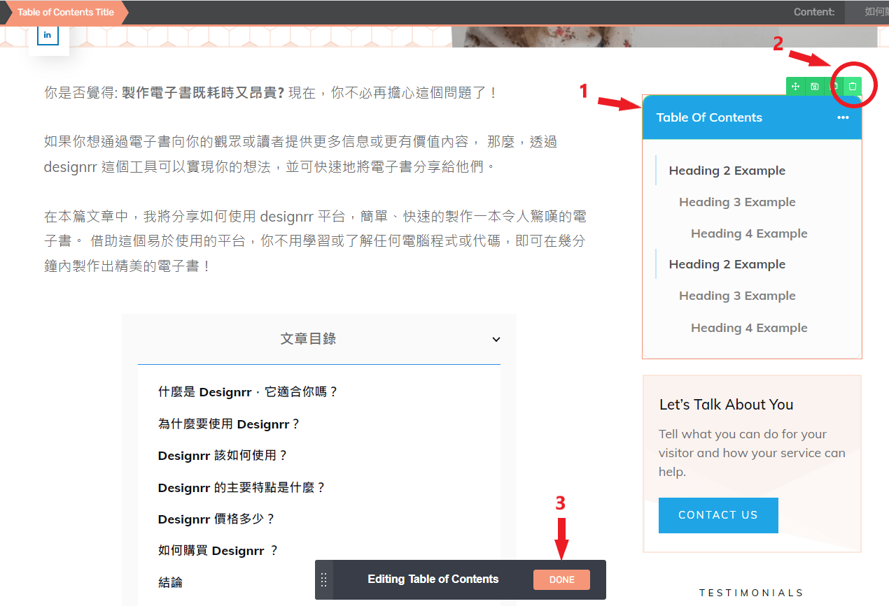Open link 為什麼要使用 Designrr？

pyautogui.click(x=229, y=424)
